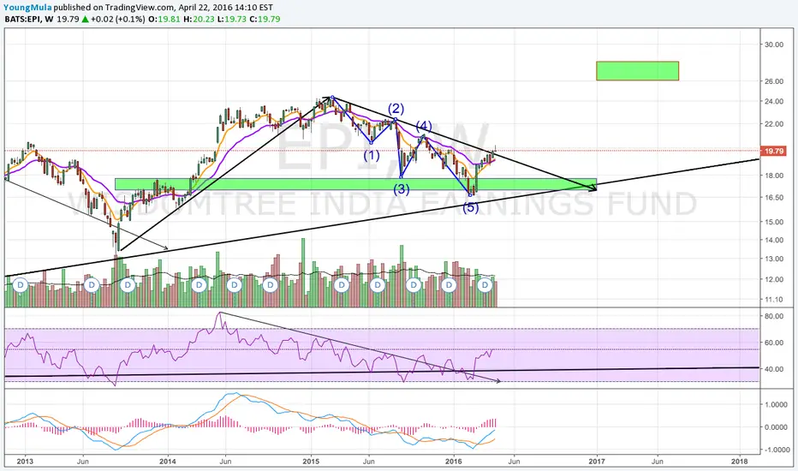Click the 1.0000 MACD axis label
The image size is (798, 471).
[777, 404]
